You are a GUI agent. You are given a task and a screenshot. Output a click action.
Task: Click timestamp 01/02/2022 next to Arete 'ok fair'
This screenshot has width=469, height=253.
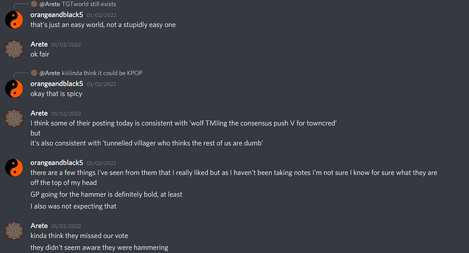coord(66,45)
